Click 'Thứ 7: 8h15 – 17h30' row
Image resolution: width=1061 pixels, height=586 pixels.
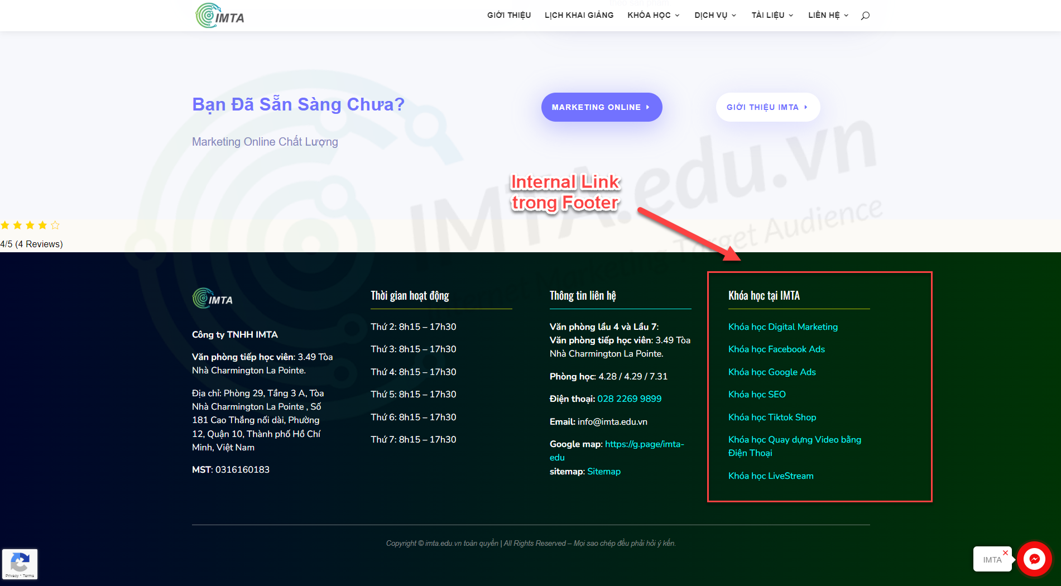pyautogui.click(x=414, y=440)
